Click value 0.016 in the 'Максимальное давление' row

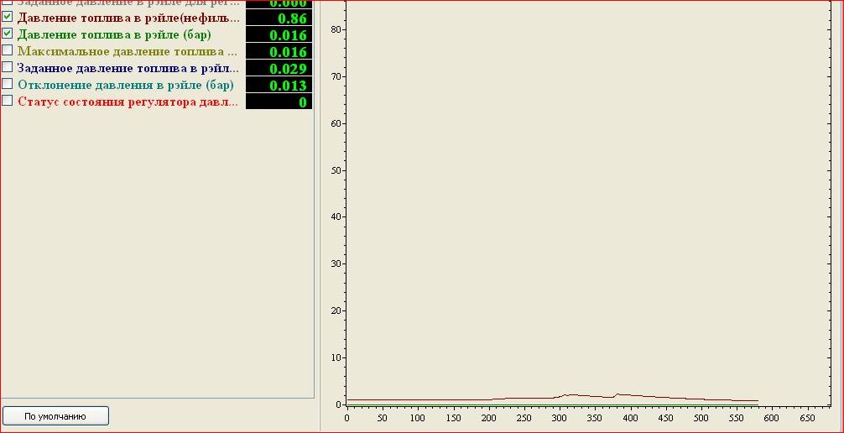[279, 52]
